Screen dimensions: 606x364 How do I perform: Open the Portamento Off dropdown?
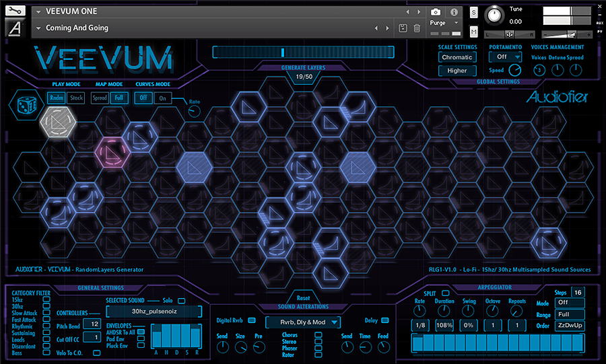[x=506, y=57]
